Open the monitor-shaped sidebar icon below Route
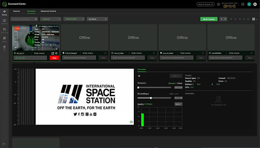 tap(5, 20)
